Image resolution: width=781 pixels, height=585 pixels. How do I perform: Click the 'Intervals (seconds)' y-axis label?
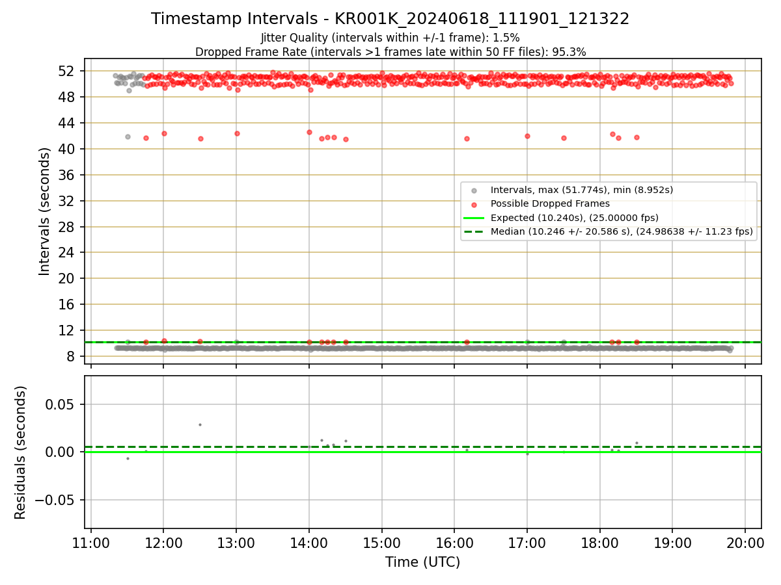click(44, 211)
